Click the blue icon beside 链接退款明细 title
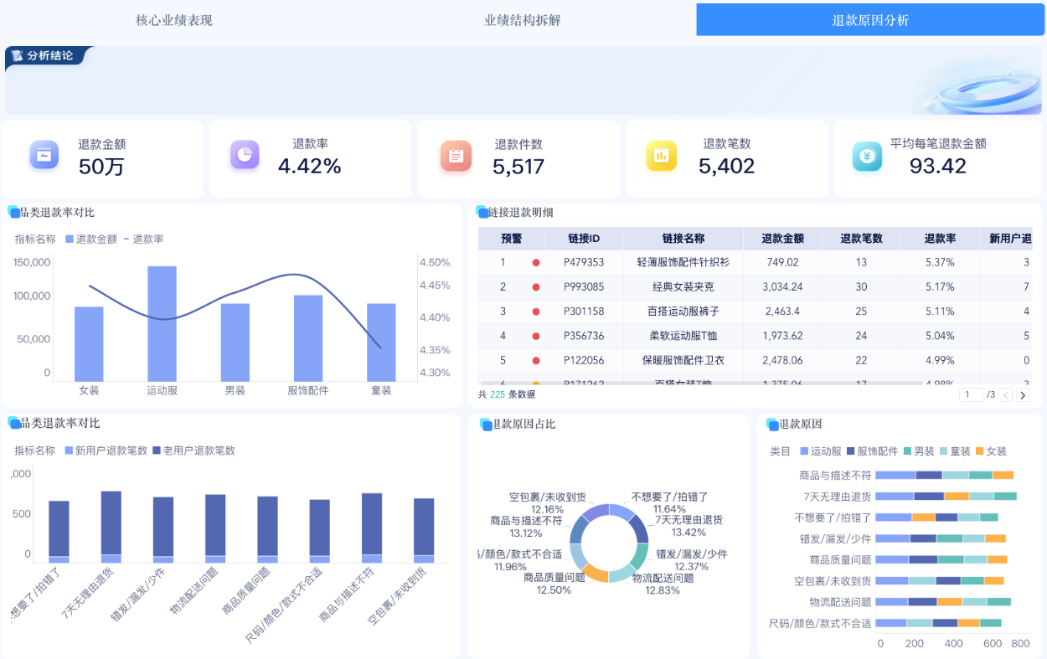The height and width of the screenshot is (659, 1047). pyautogui.click(x=482, y=210)
